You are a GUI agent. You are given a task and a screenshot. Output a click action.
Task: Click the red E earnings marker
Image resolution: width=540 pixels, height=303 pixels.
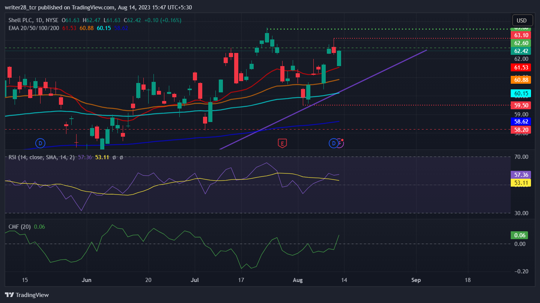(282, 143)
